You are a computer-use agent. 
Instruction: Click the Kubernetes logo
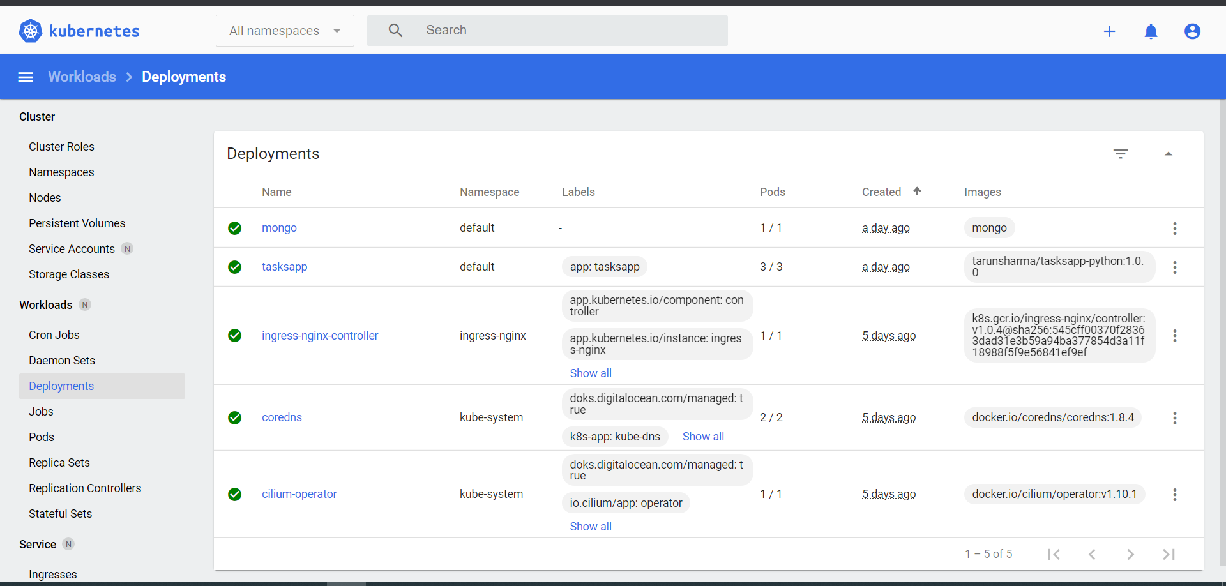(x=29, y=30)
